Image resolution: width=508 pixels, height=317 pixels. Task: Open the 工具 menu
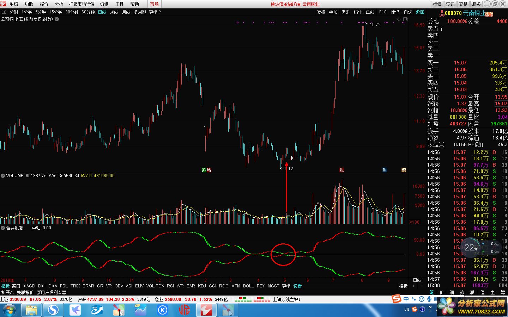[x=119, y=4]
